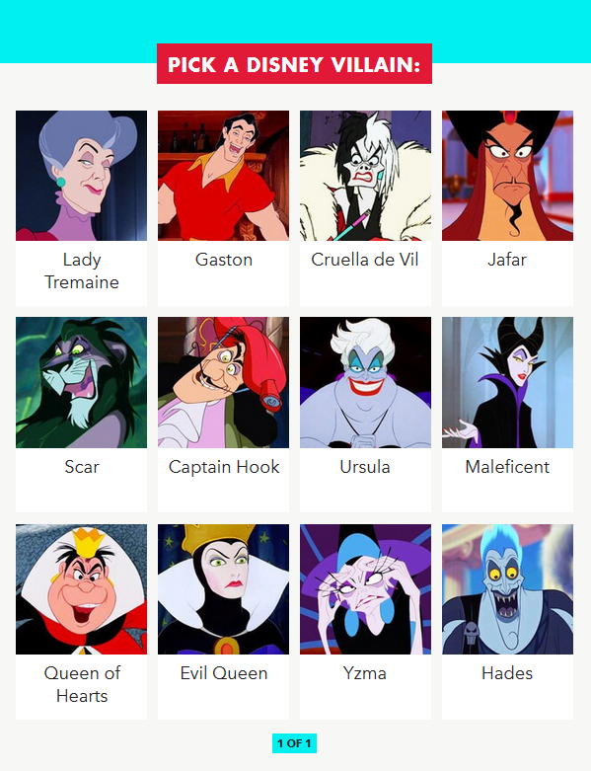Click the 'Pick a Disney Villain' heading
The height and width of the screenshot is (771, 591).
click(294, 64)
